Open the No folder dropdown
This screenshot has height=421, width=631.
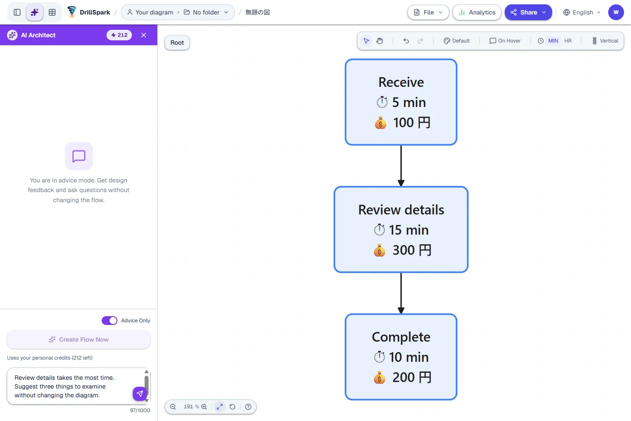[206, 12]
